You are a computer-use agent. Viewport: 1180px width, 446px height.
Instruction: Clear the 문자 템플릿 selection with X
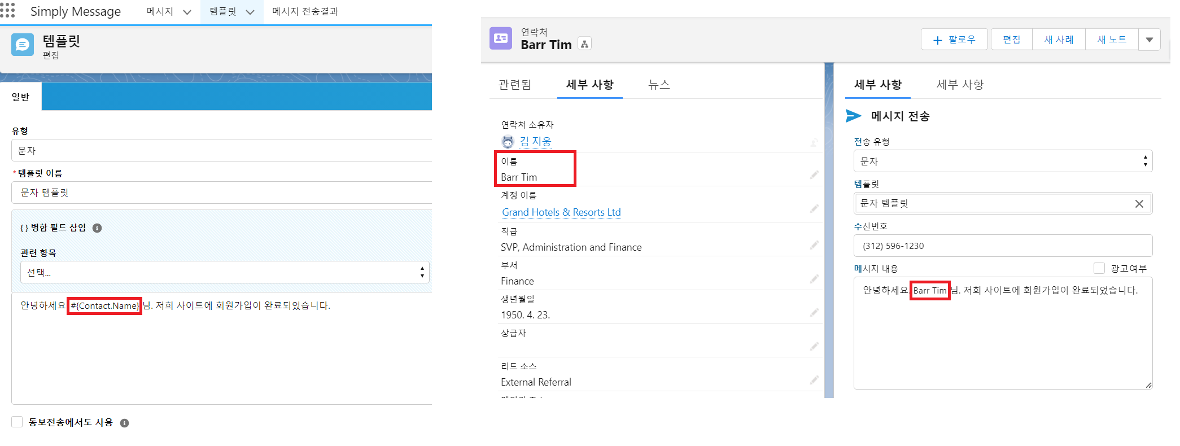pos(1139,204)
